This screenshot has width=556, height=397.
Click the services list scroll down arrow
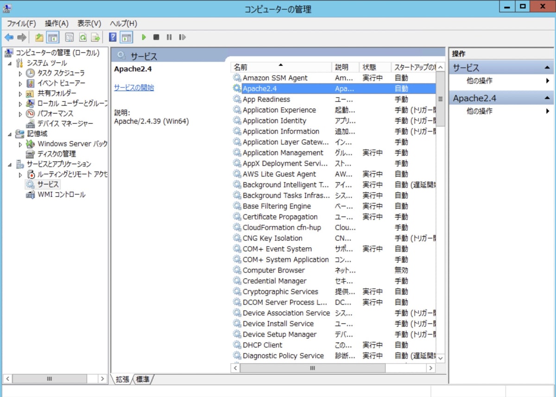point(440,358)
